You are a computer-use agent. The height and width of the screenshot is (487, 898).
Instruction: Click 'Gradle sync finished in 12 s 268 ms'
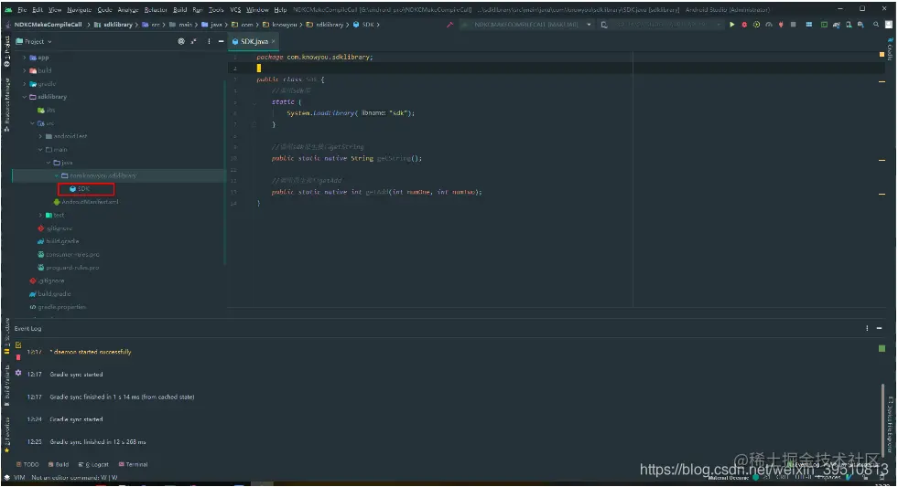click(x=97, y=442)
